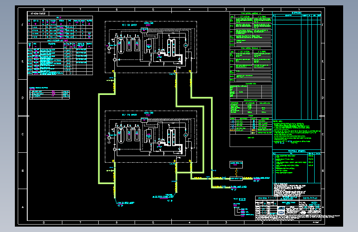
Task: Click zone letter A on the left border
Action: click(x=22, y=207)
